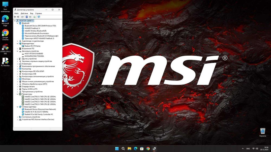This screenshot has height=152, width=271.
Task: Select Звуковые, игровые и видеоустройства row
Action: [37, 61]
